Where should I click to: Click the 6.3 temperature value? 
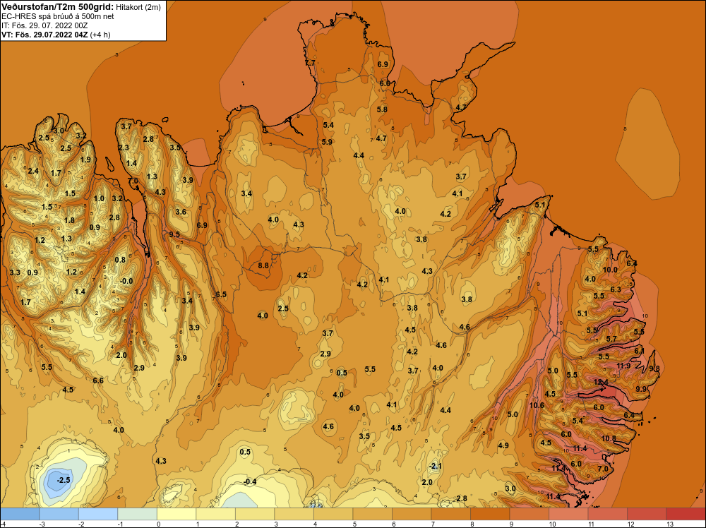(616, 289)
